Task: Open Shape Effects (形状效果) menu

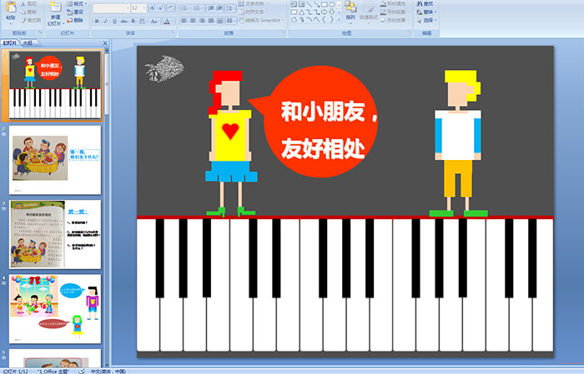Action: point(395,20)
